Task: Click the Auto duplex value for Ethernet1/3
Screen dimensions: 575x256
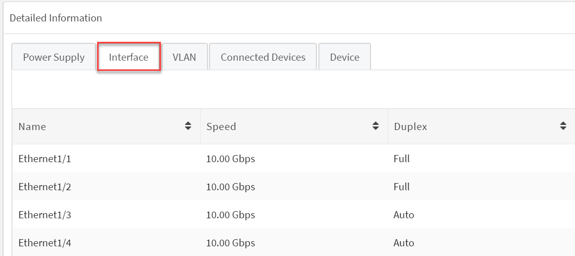Action: point(404,215)
